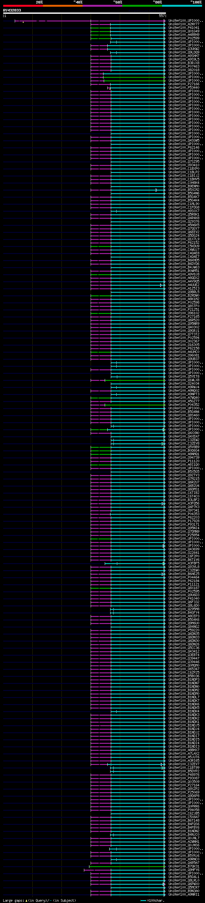Select the UniRef100_P62146 hit

[x=184, y=147]
